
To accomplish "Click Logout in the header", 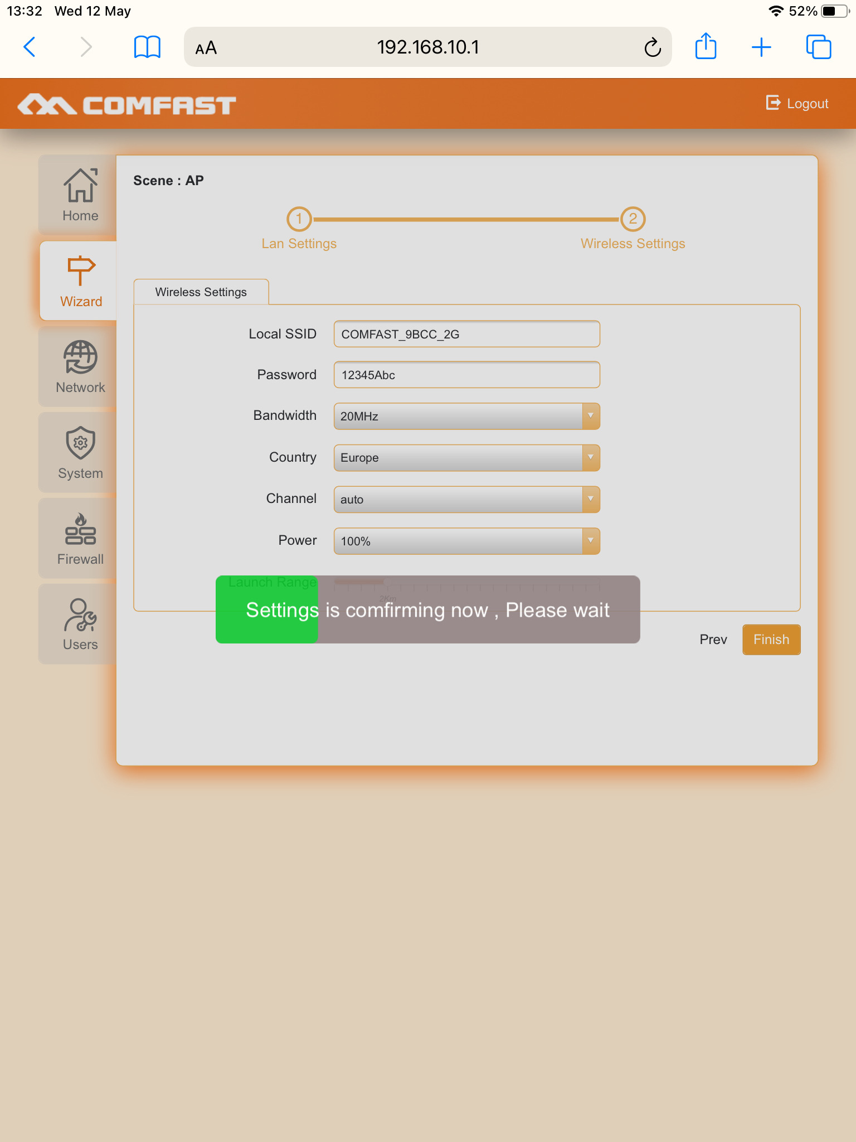I will (797, 104).
